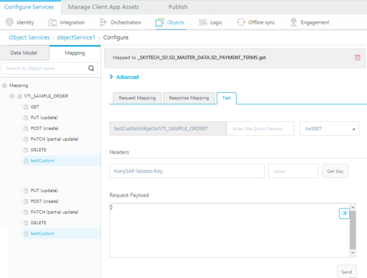Image resolution: width=367 pixels, height=278 pixels.
Task: Click the Object Services breadcrumb link
Action: (30, 37)
